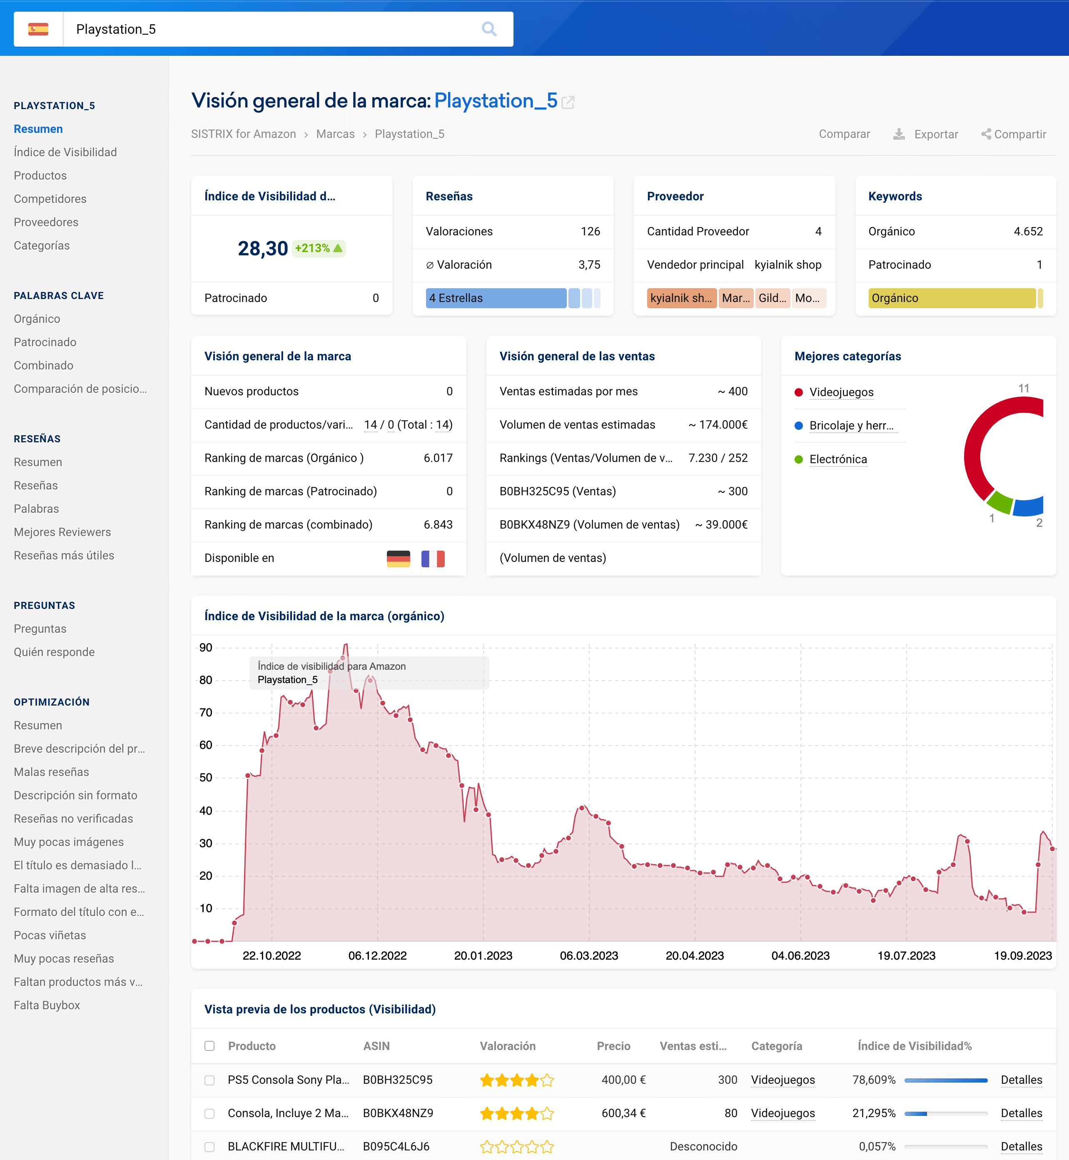The height and width of the screenshot is (1160, 1069).
Task: Click the French flag under Disponible en
Action: tap(433, 558)
